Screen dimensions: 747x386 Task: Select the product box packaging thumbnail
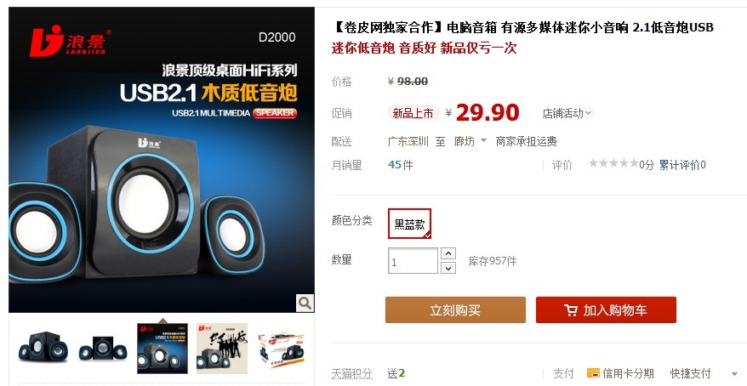click(x=282, y=348)
